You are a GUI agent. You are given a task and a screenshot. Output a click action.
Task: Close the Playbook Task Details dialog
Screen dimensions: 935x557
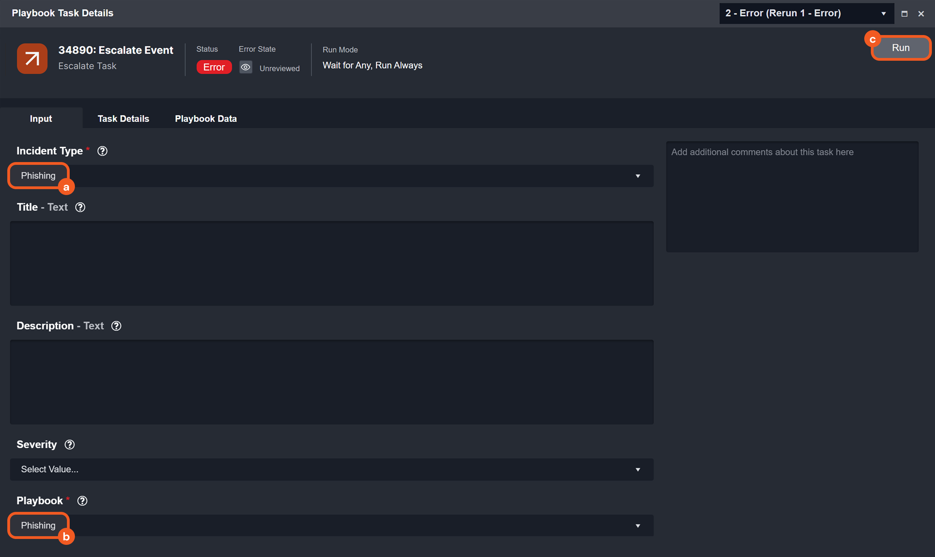tap(921, 14)
